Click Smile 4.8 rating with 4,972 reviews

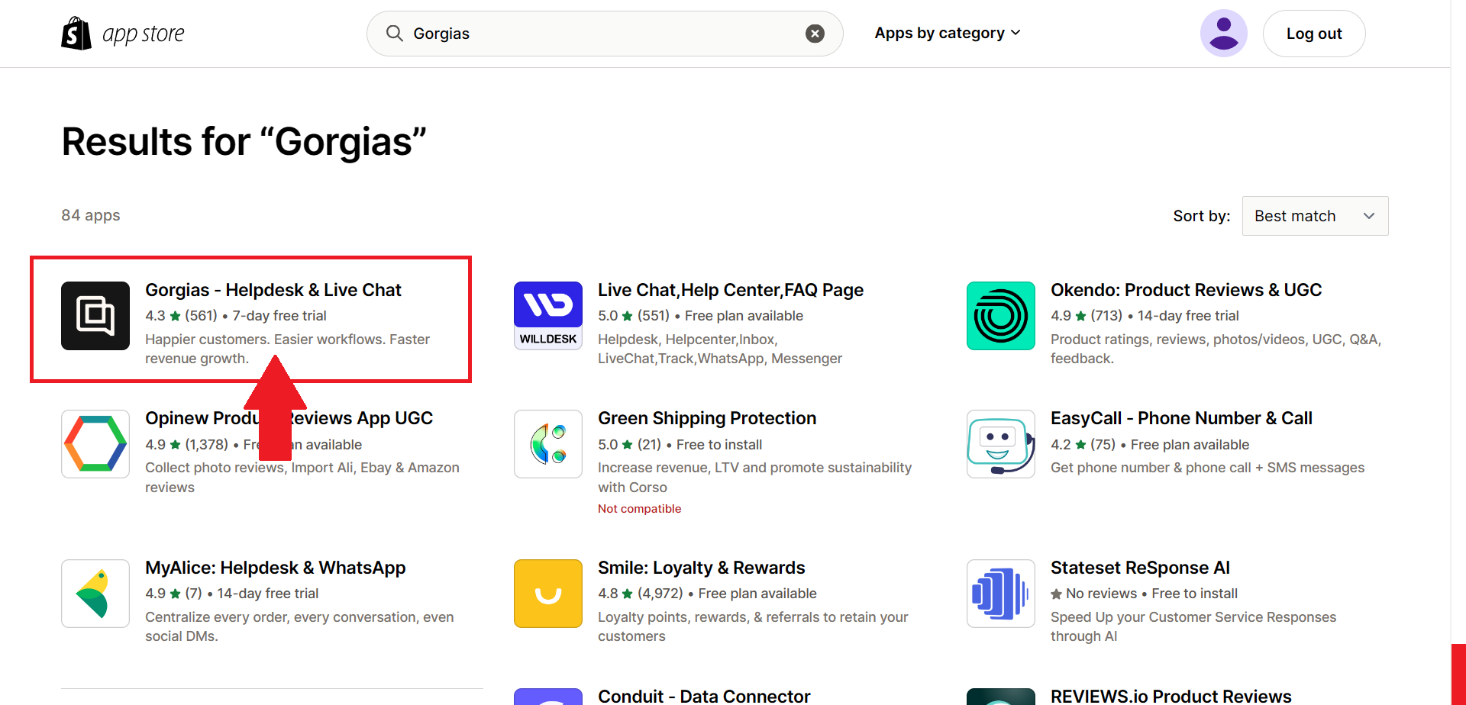coord(641,594)
